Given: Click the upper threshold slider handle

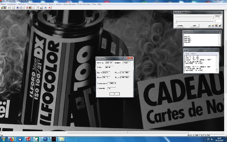Looking at the screenshot, I should (213, 17).
